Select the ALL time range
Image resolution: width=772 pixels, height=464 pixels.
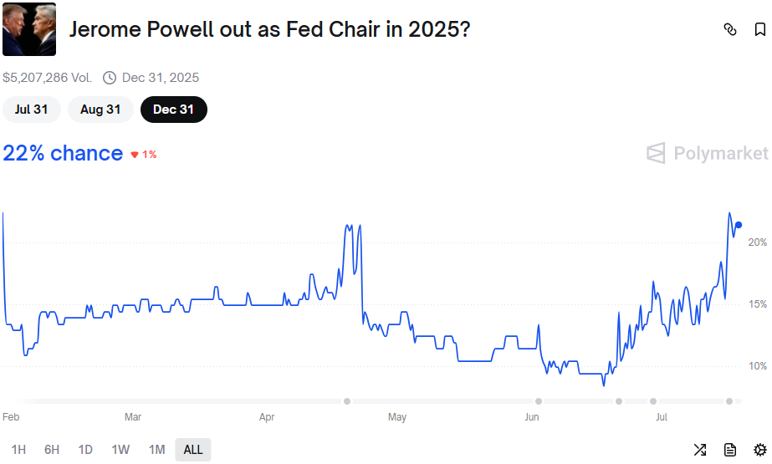[x=193, y=450]
